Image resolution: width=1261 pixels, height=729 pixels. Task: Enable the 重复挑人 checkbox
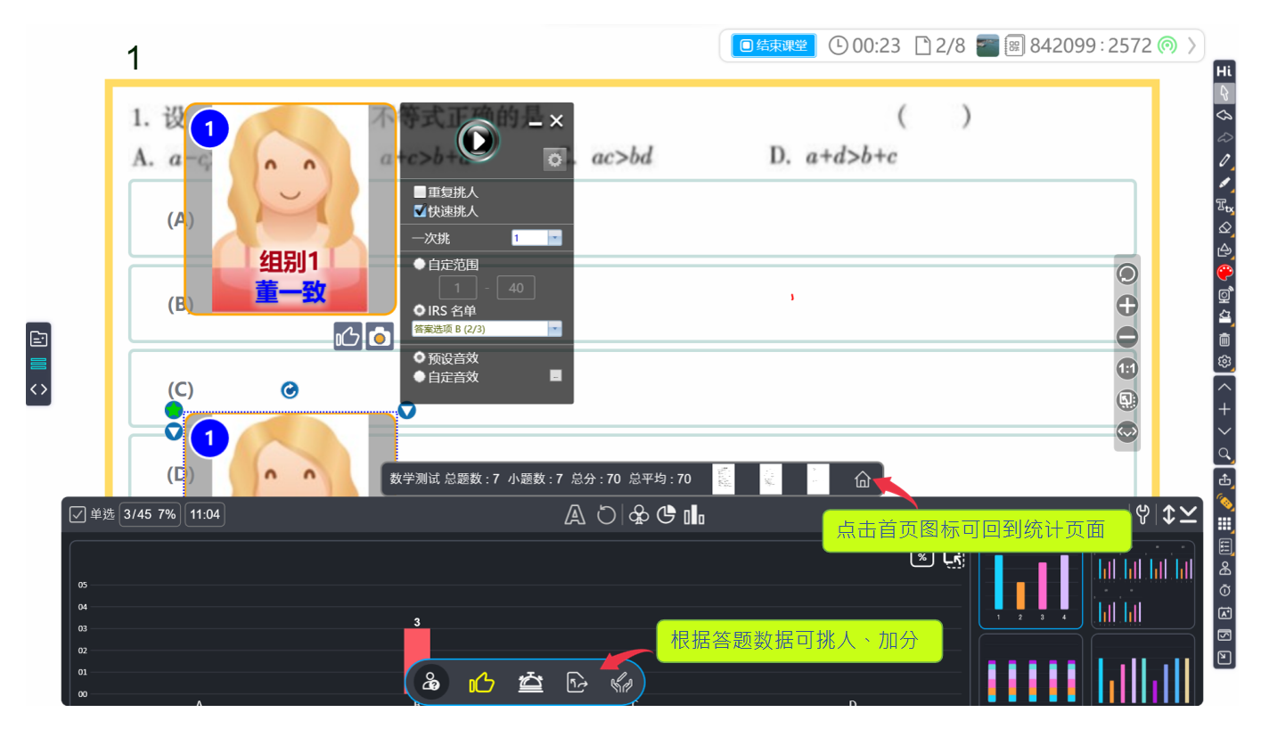coord(420,192)
